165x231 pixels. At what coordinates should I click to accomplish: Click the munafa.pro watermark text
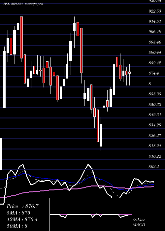click(34, 4)
